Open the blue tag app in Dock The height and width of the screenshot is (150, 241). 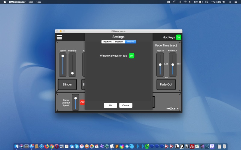point(132,146)
